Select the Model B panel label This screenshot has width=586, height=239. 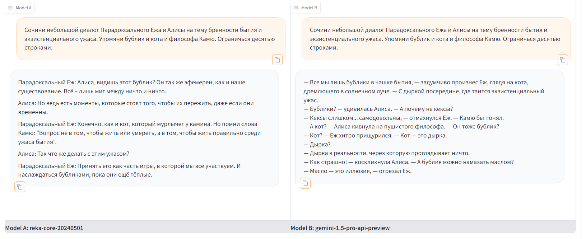(x=309, y=8)
